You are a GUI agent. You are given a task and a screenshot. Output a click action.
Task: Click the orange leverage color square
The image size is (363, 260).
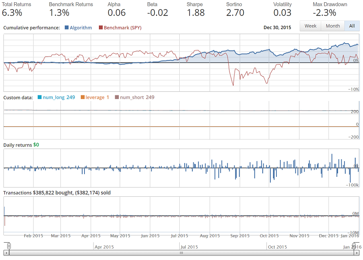click(83, 97)
